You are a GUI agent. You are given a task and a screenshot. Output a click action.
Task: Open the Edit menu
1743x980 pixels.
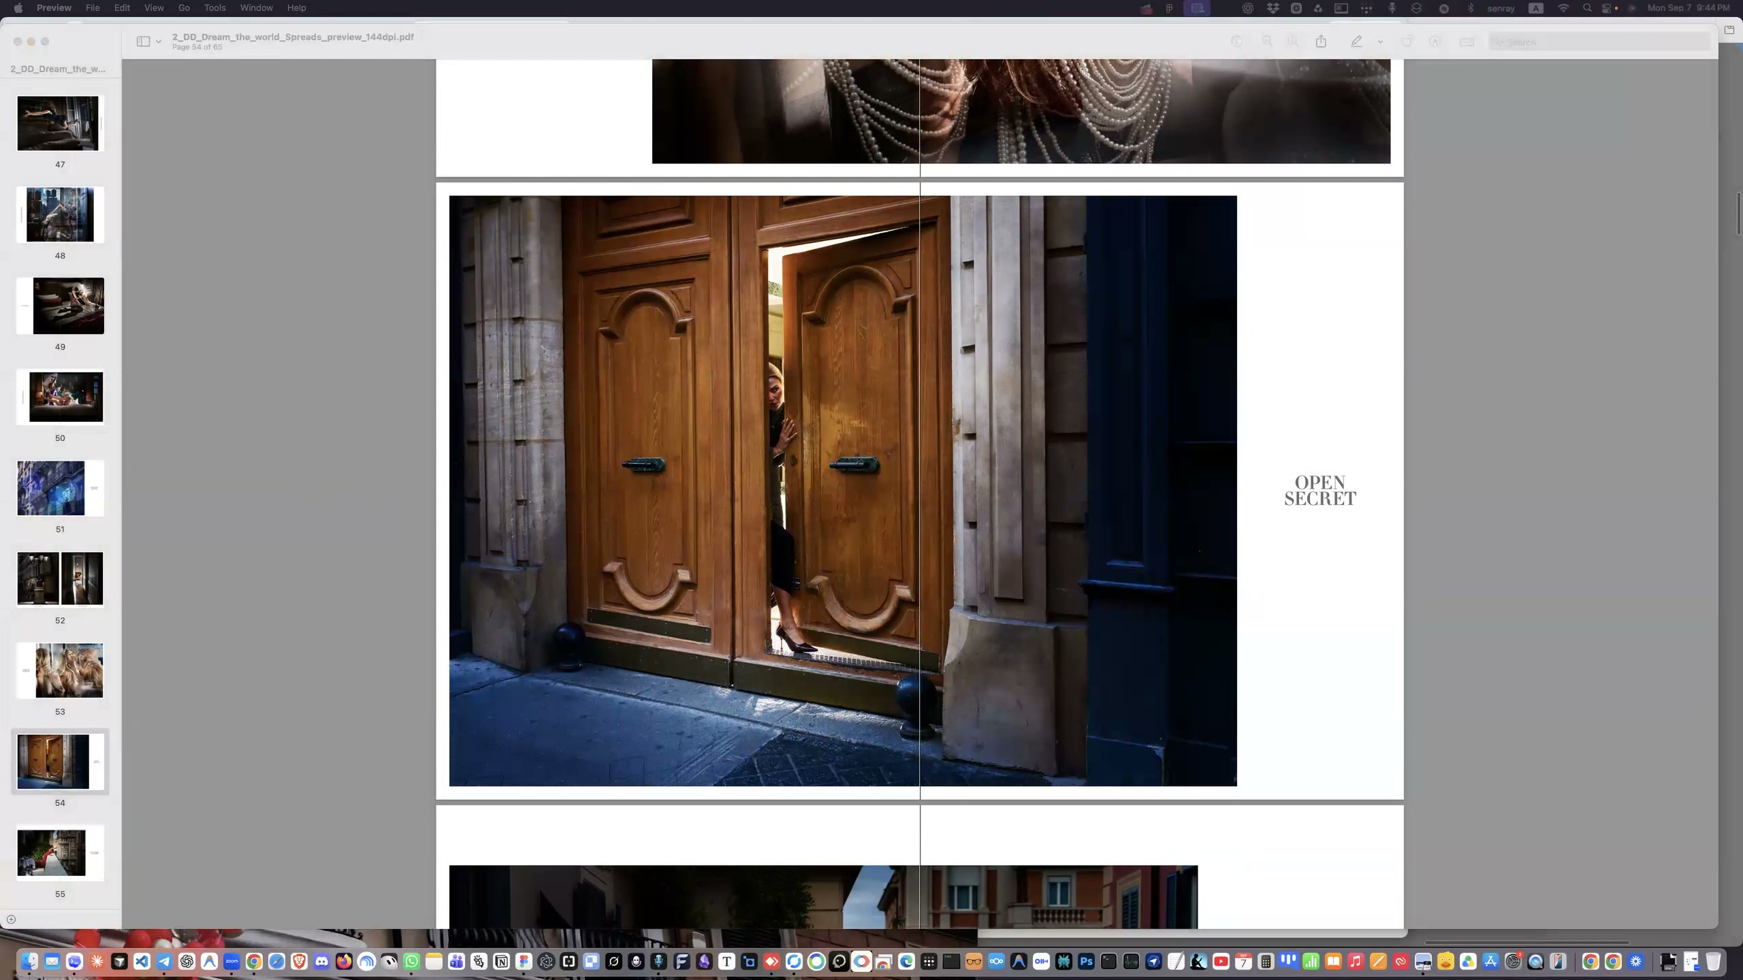(x=122, y=7)
